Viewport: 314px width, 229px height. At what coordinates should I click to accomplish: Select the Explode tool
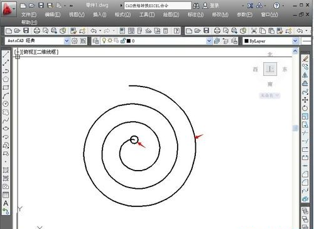click(305, 199)
